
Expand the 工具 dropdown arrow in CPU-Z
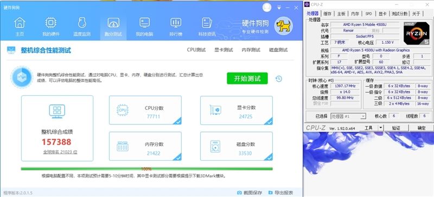click(x=381, y=128)
